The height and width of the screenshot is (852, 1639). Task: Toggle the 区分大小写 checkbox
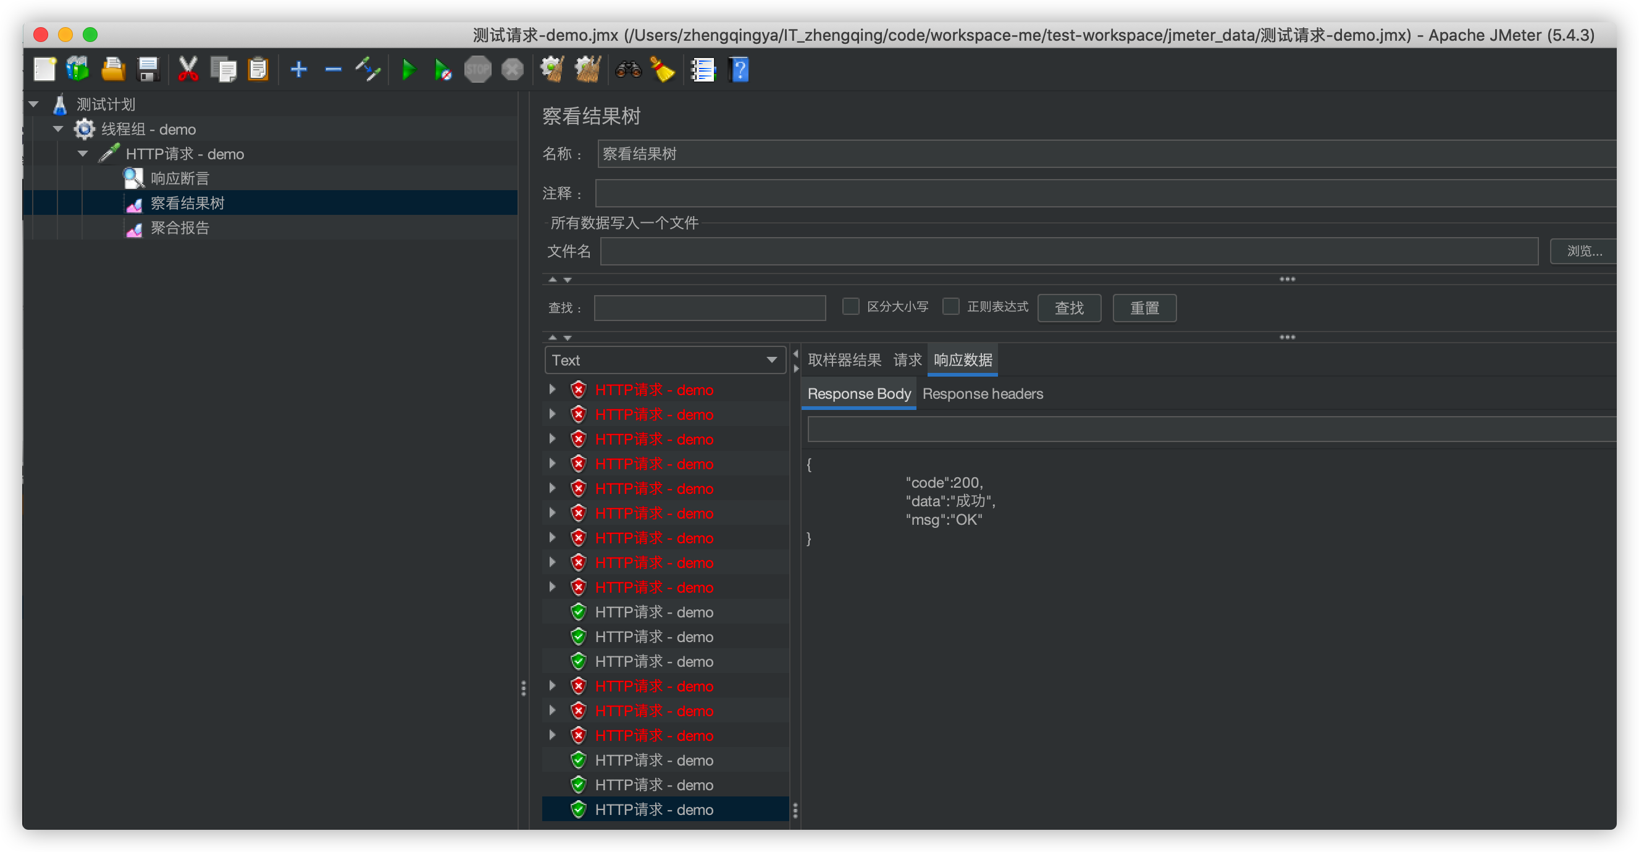850,307
